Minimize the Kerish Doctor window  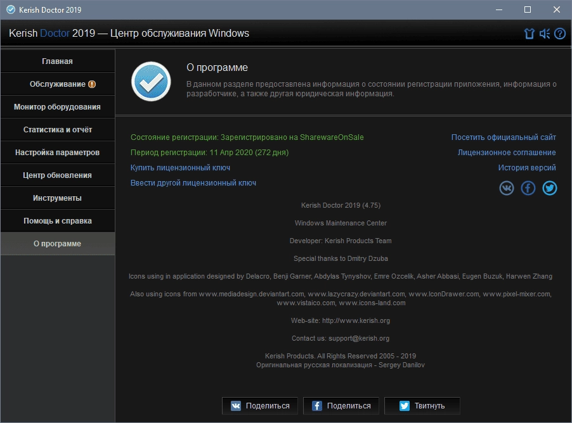pos(499,10)
